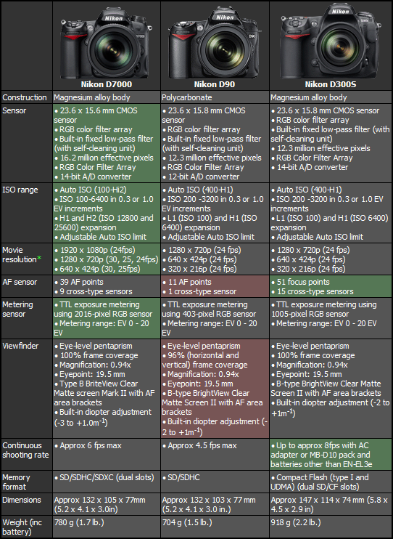Screen dimensions: 393x539
Task: Click the green D300S 51 focus points cell
Action: (331, 286)
